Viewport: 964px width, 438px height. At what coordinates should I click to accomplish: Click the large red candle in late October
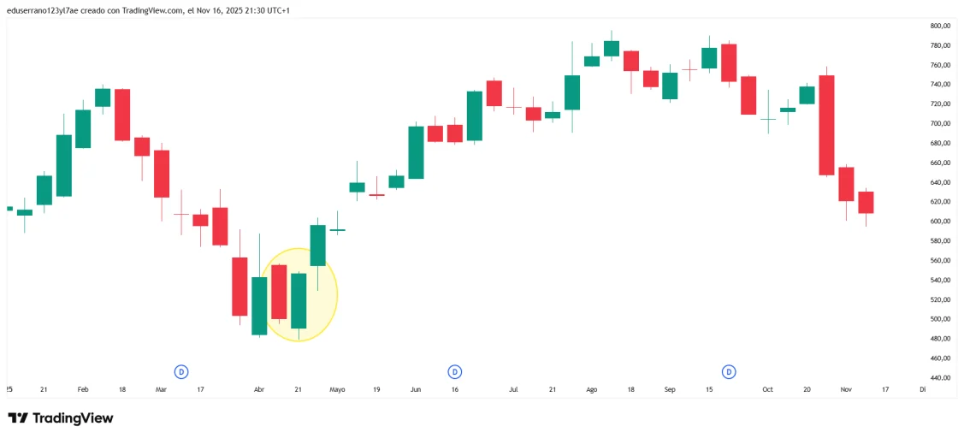826,125
